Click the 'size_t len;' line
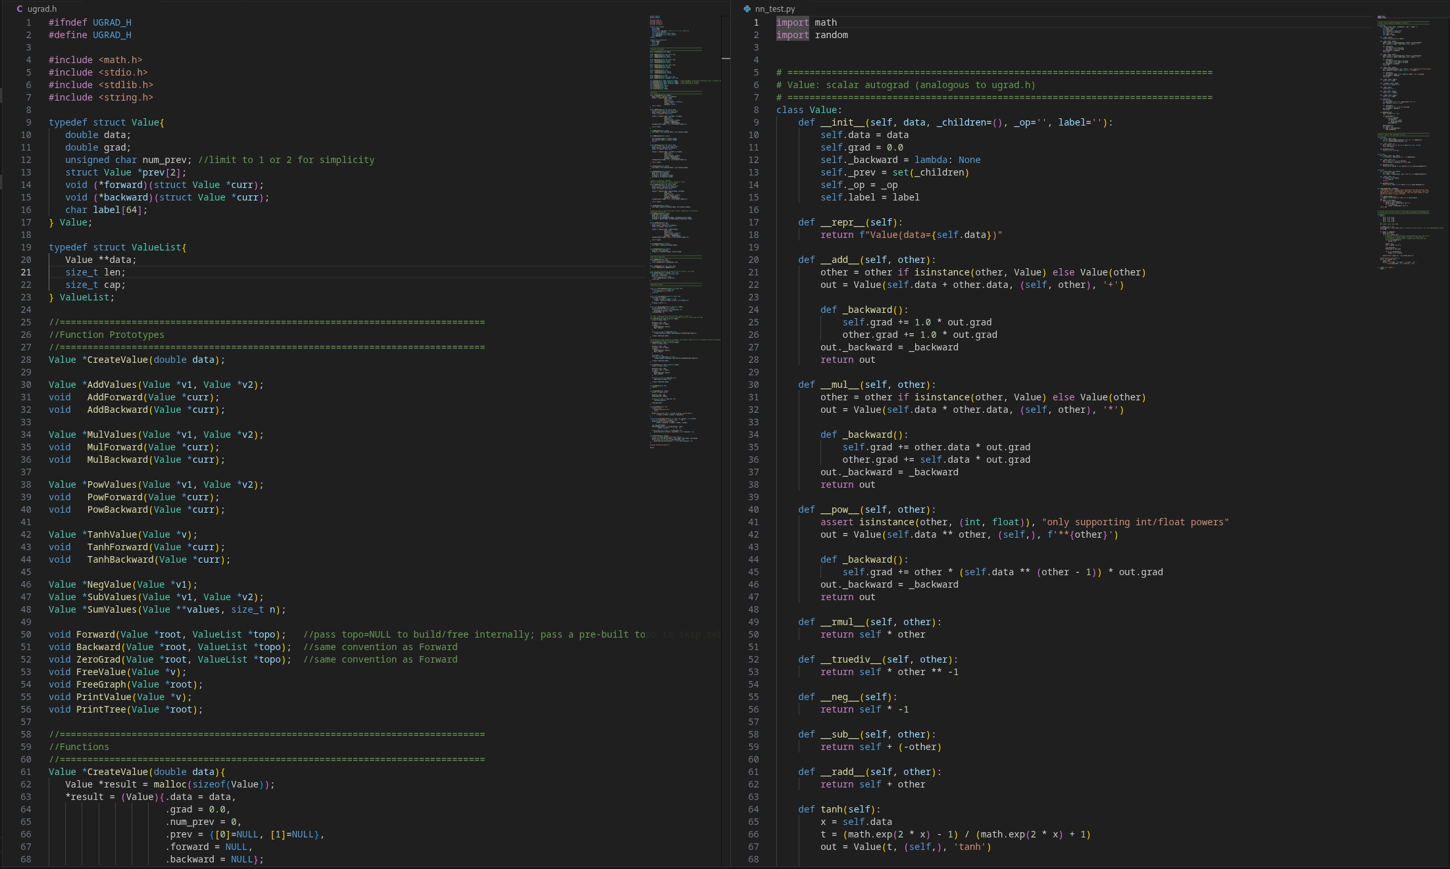1450x869 pixels. pyautogui.click(x=95, y=272)
